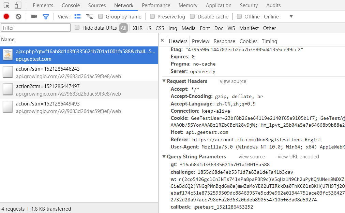Image resolution: width=345 pixels, height=213 pixels.
Task: Stop recording with the red record button
Action: coord(6,16)
